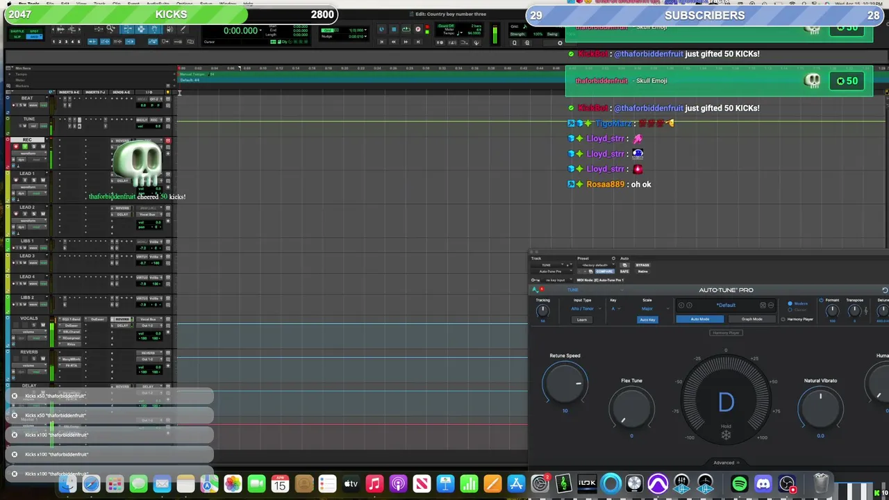Record-enable the REC track
The width and height of the screenshot is (889, 500).
coord(16,147)
